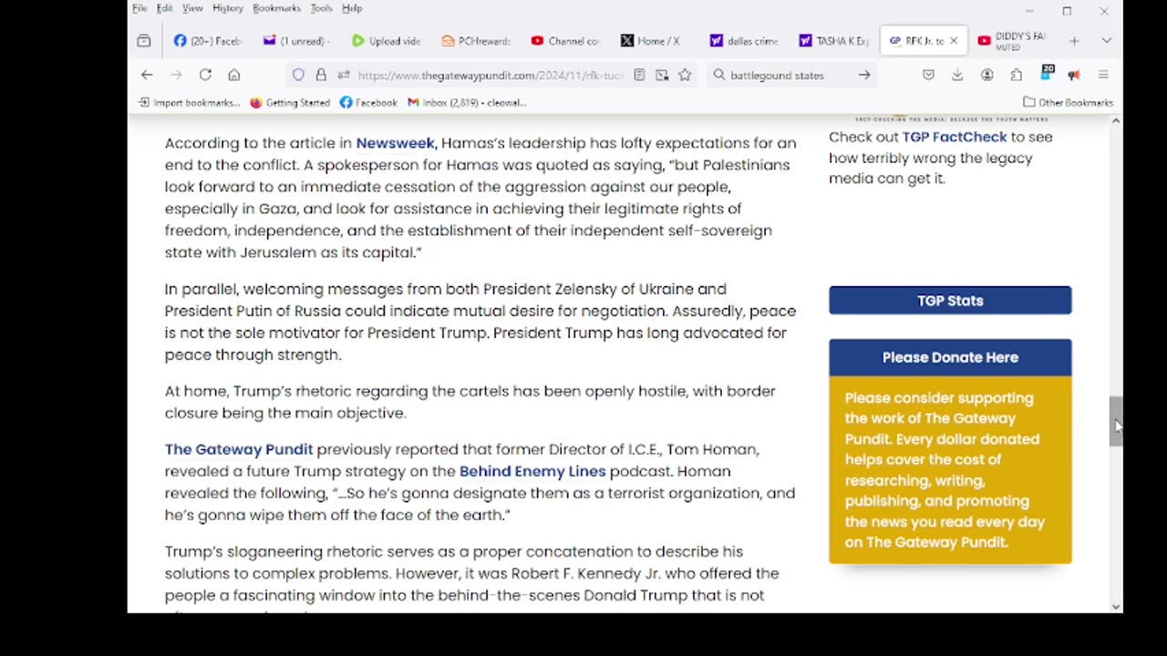The height and width of the screenshot is (656, 1167).
Task: Open picture-in-picture icon in the address bar
Action: click(662, 75)
